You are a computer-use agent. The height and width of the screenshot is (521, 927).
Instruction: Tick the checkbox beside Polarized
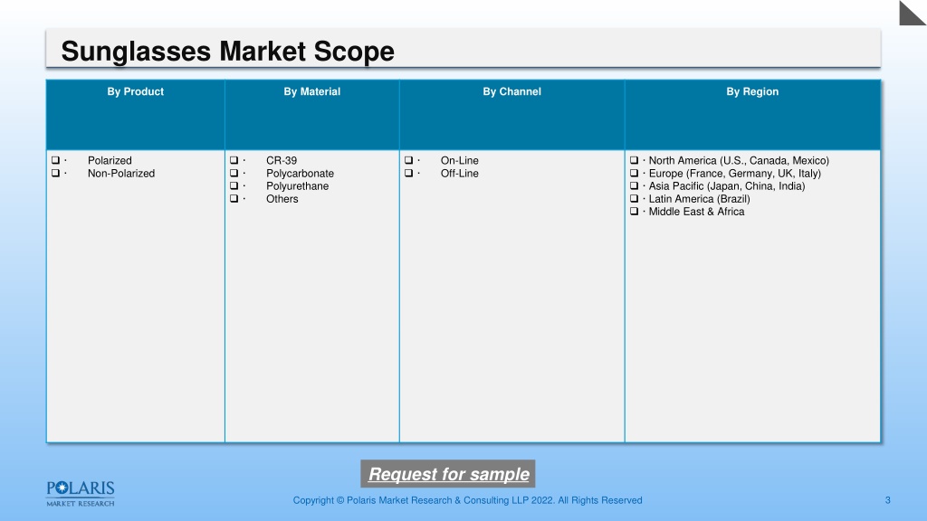tap(55, 160)
